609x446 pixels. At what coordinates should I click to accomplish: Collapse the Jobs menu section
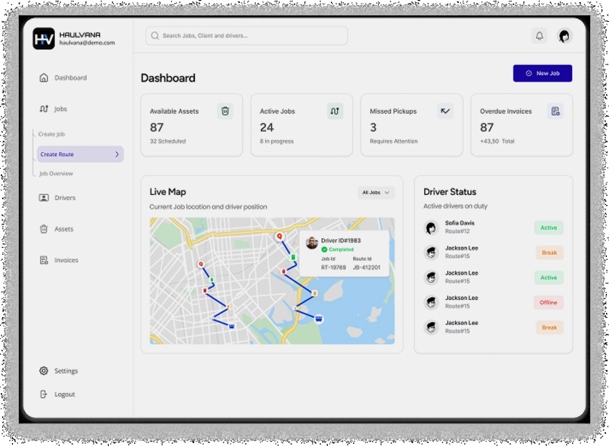click(x=59, y=109)
